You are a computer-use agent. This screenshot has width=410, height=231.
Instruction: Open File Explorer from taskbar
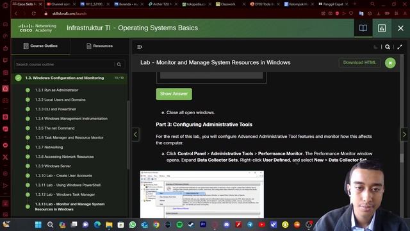[109, 225]
